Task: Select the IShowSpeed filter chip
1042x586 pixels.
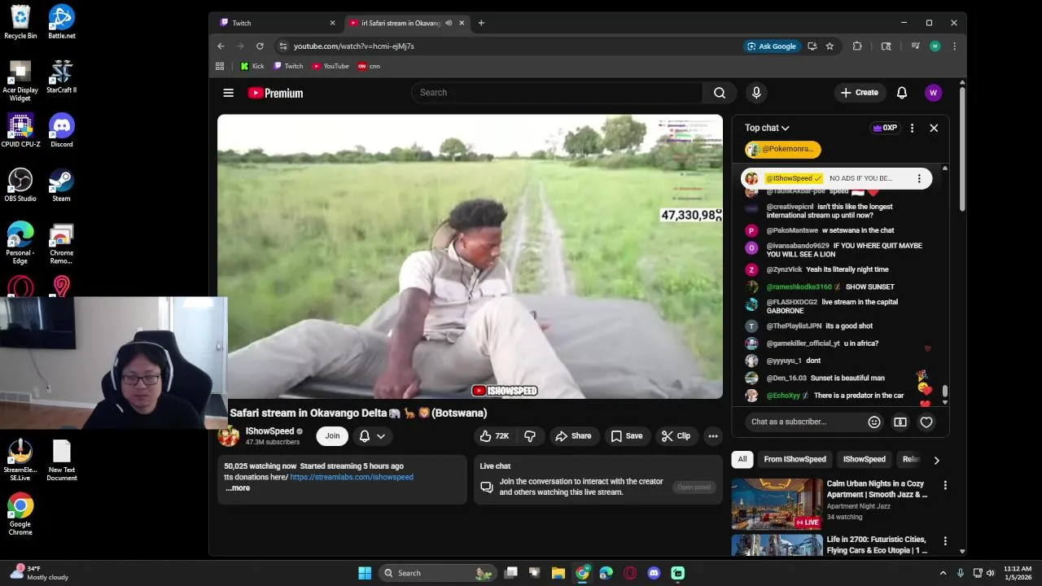Action: pyautogui.click(x=865, y=460)
